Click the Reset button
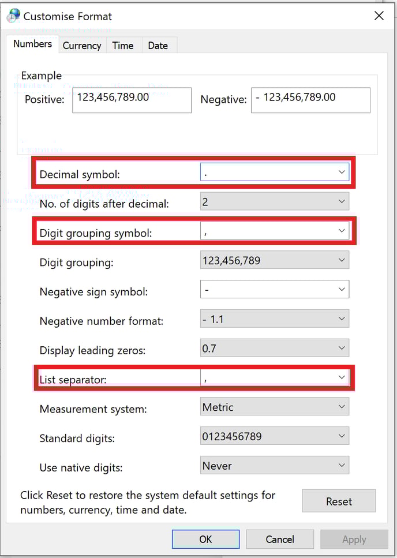 (x=339, y=501)
